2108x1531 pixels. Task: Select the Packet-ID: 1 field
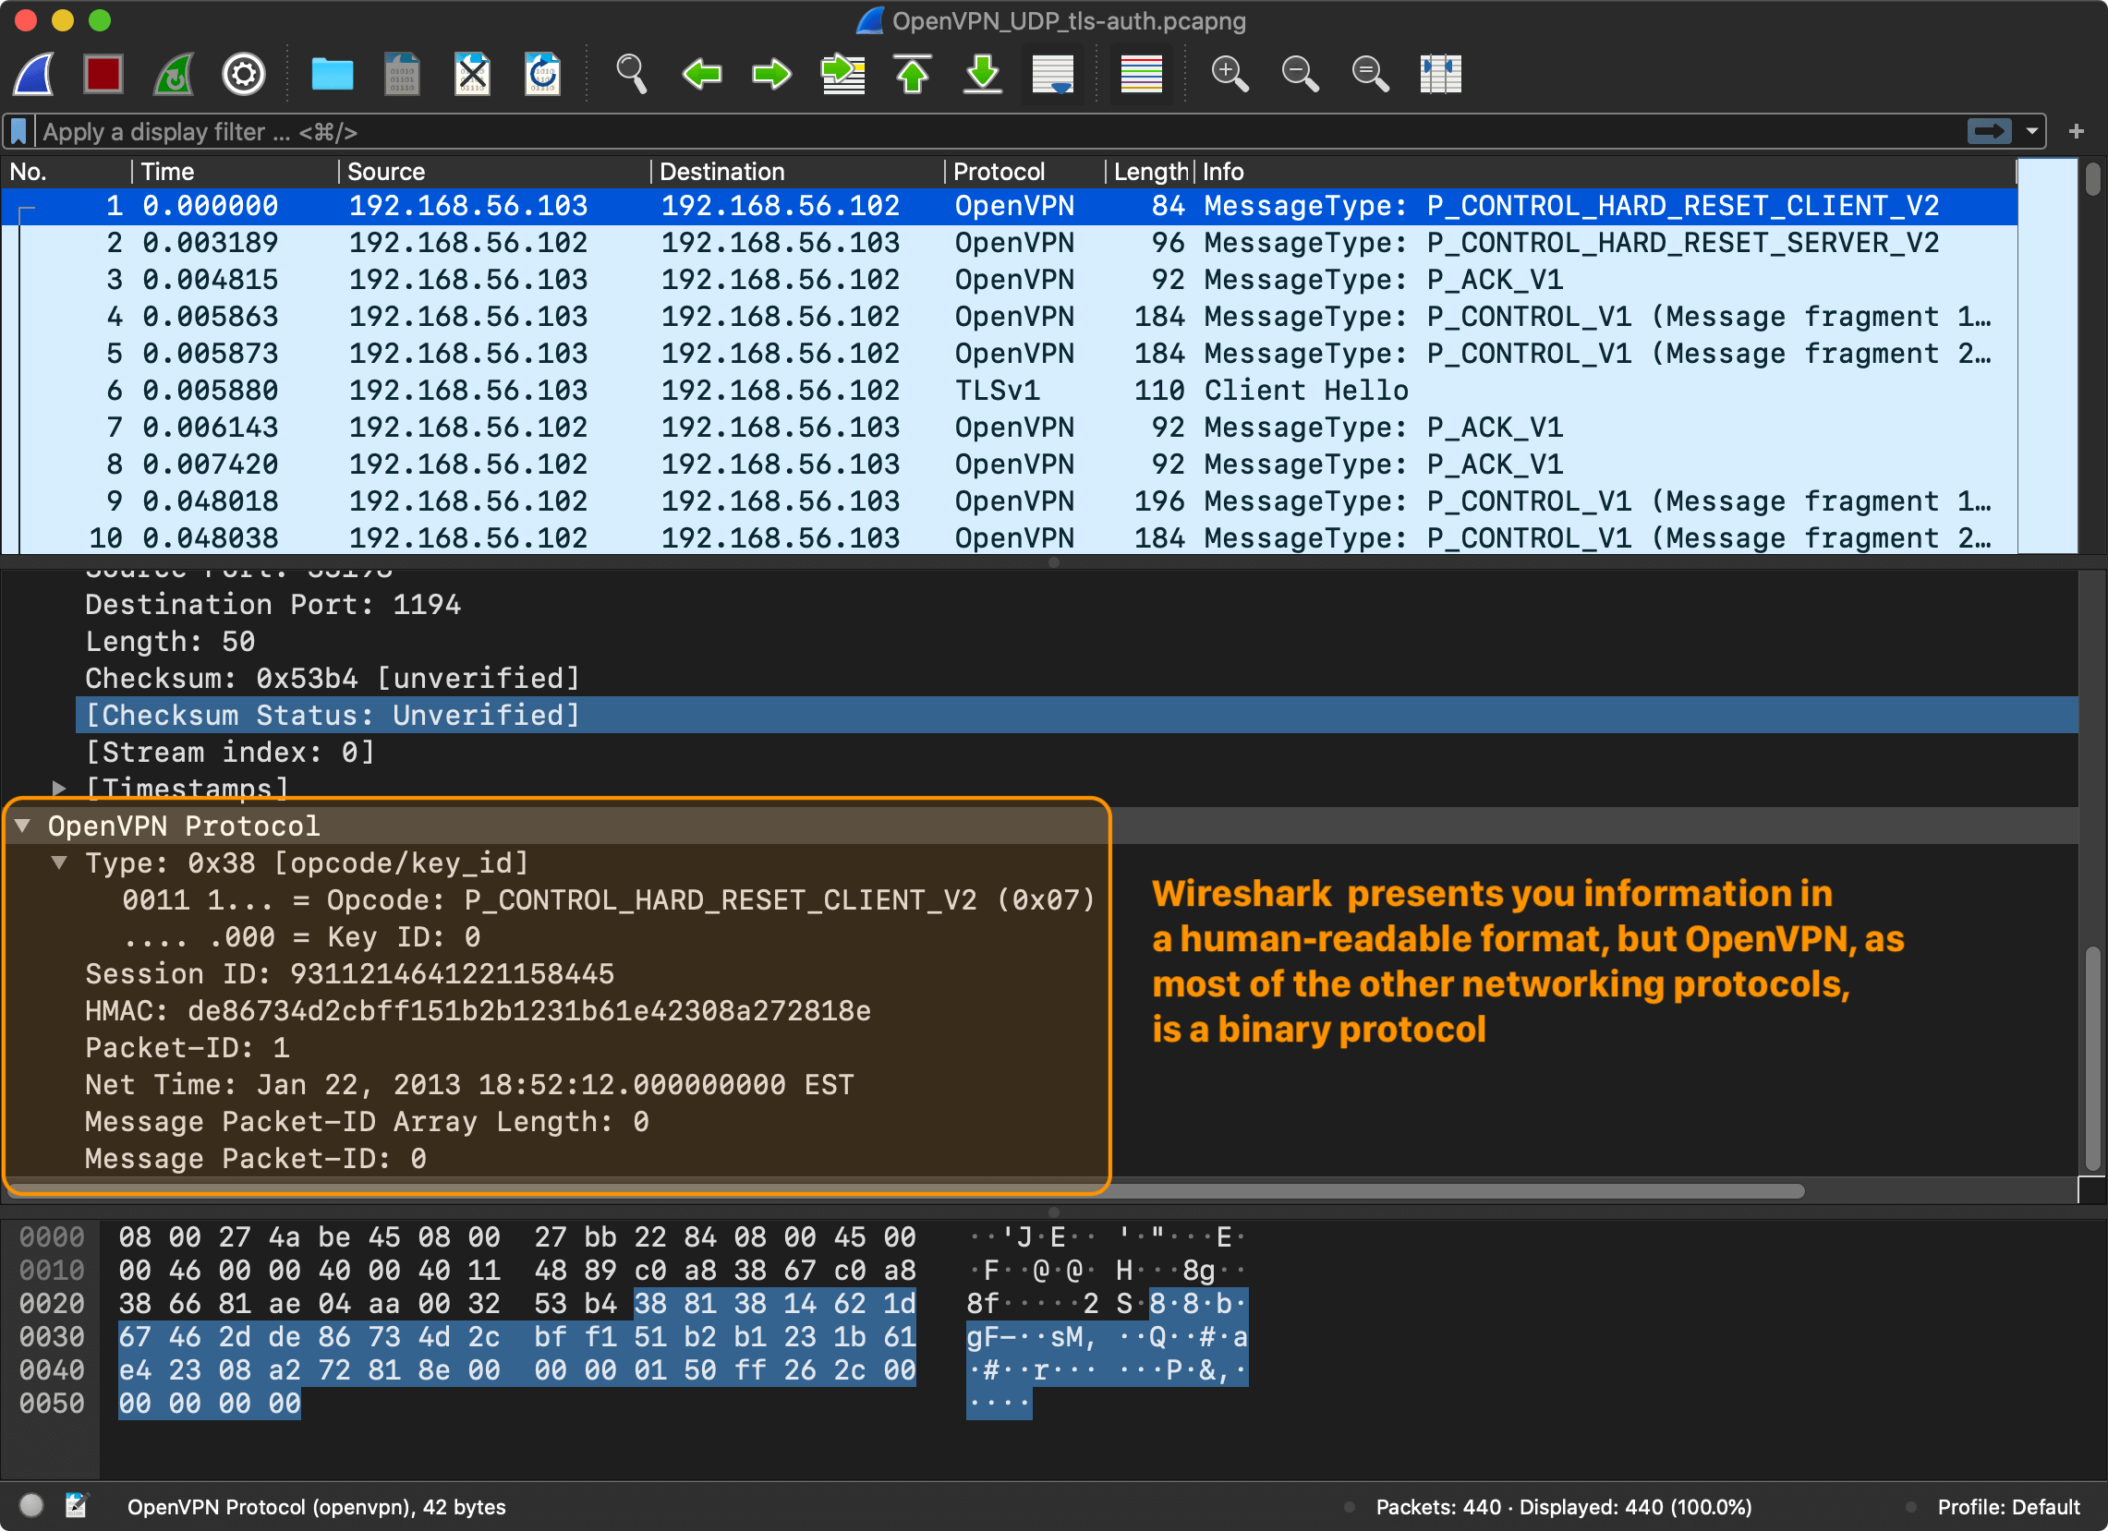point(187,1048)
